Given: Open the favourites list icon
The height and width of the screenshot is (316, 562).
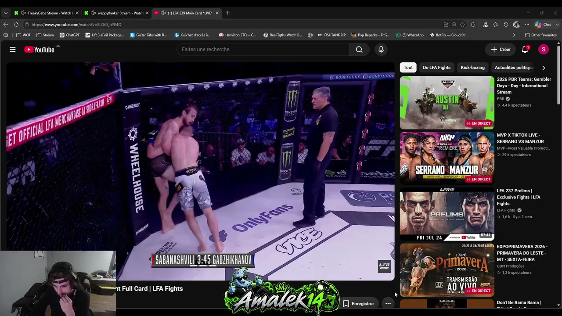Looking at the screenshot, I should 496,25.
